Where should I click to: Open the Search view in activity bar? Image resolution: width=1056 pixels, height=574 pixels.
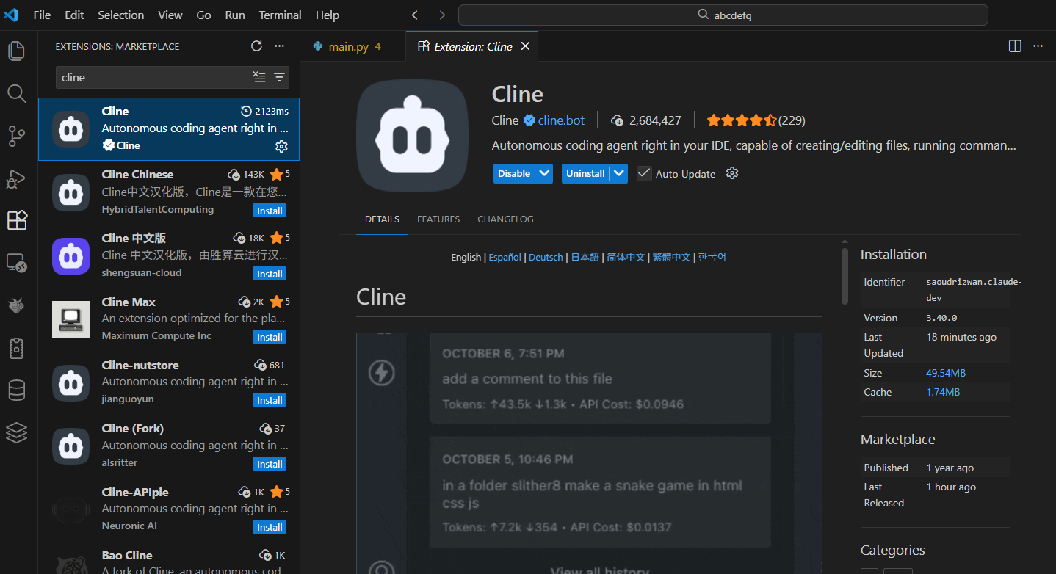[x=16, y=93]
